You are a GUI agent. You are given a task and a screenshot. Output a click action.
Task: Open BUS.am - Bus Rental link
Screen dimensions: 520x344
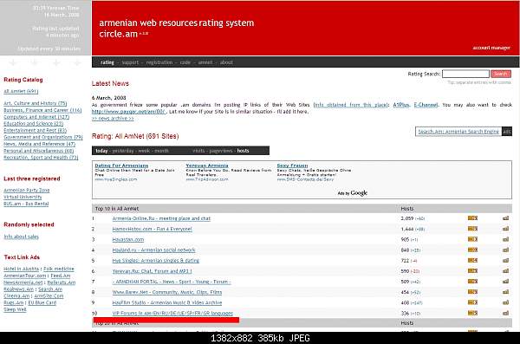[x=26, y=204]
